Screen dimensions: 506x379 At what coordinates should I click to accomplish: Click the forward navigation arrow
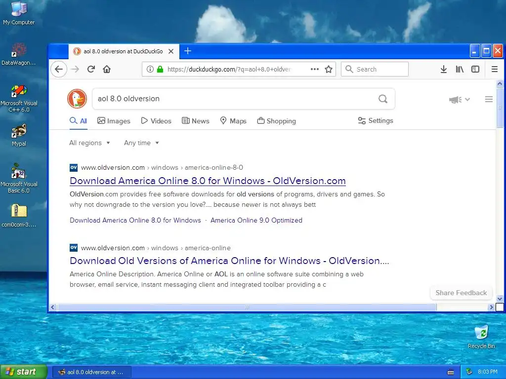(75, 69)
